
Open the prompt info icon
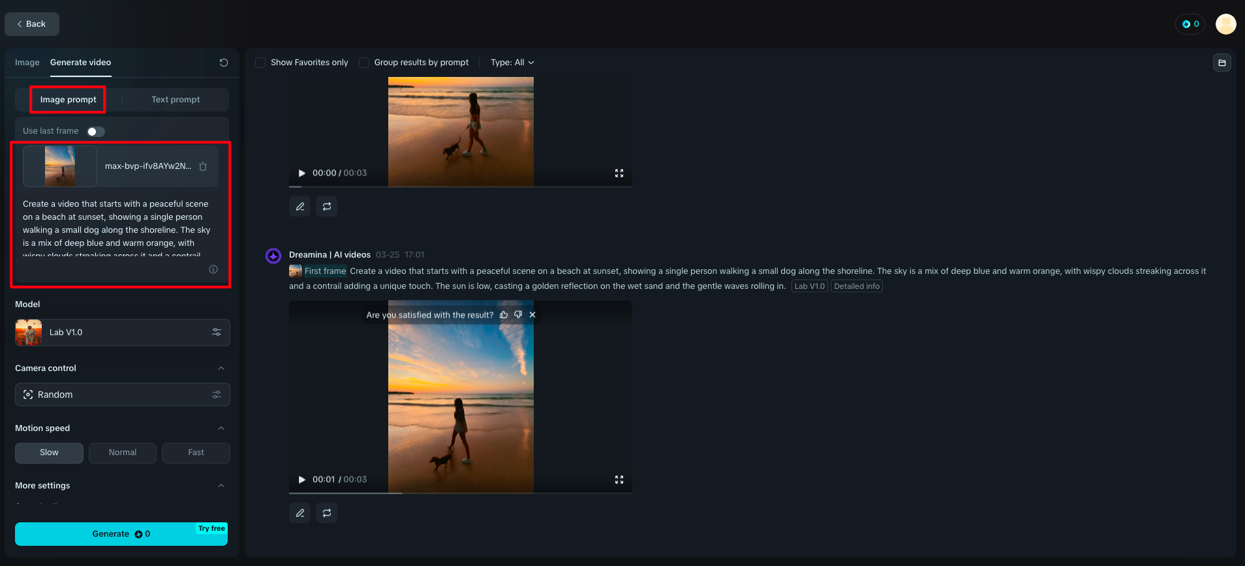(213, 269)
